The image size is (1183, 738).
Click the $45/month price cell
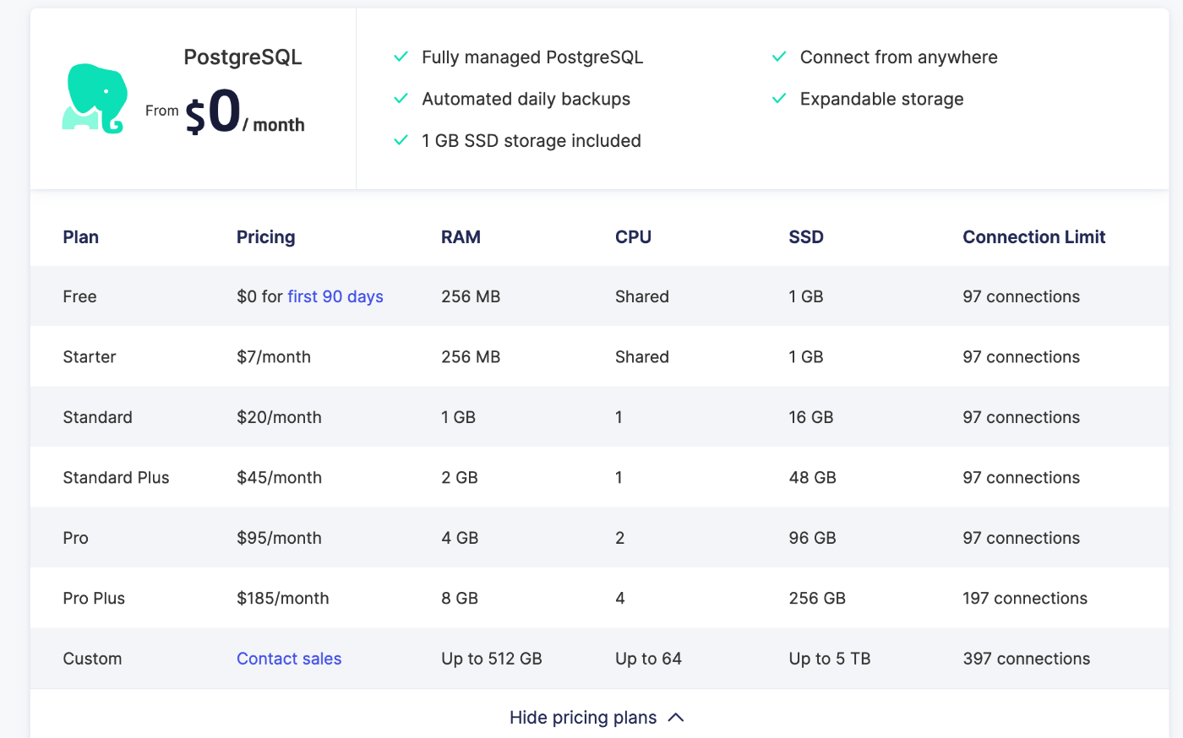click(279, 478)
